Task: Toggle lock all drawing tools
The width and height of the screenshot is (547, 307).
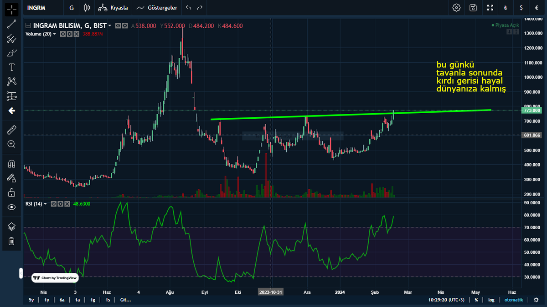Action: pos(12,192)
